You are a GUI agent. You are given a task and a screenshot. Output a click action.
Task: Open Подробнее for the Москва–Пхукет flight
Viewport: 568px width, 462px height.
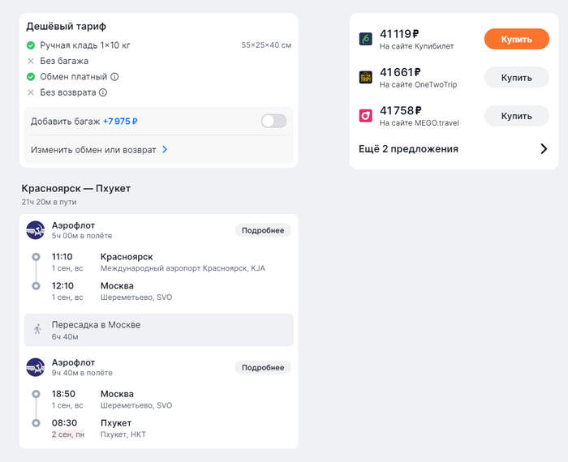click(263, 368)
